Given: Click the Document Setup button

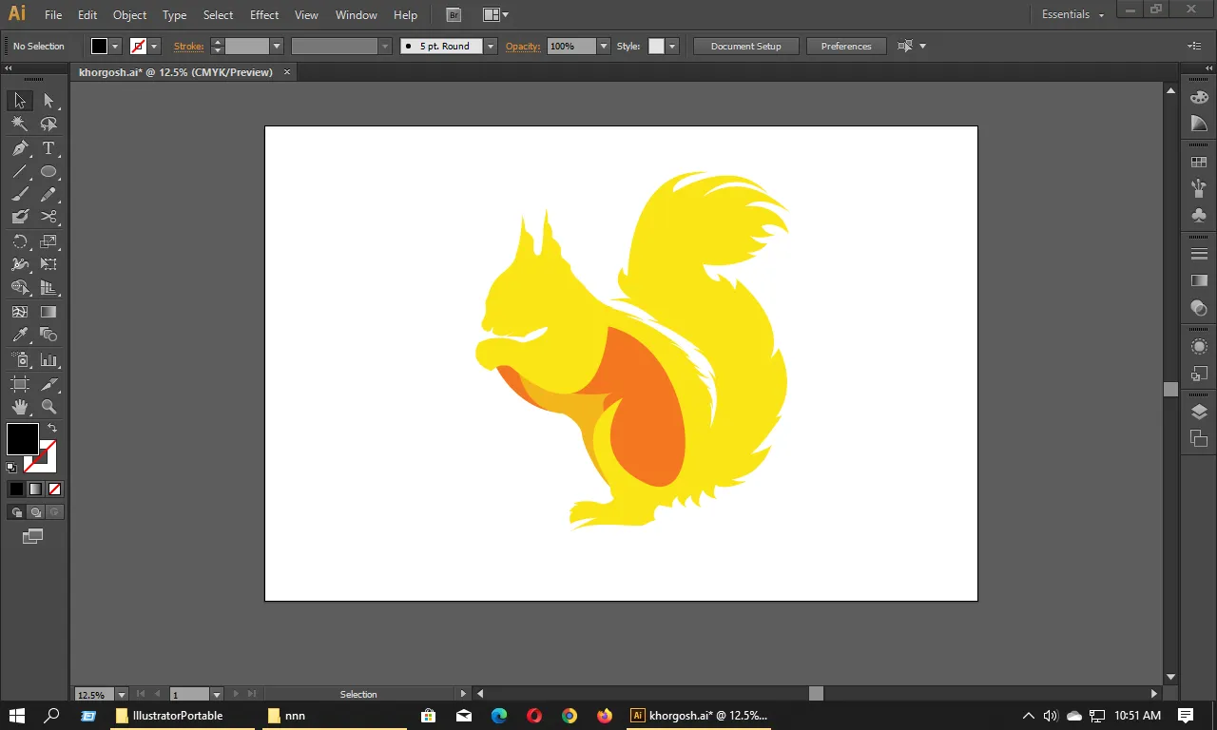Looking at the screenshot, I should [x=745, y=46].
